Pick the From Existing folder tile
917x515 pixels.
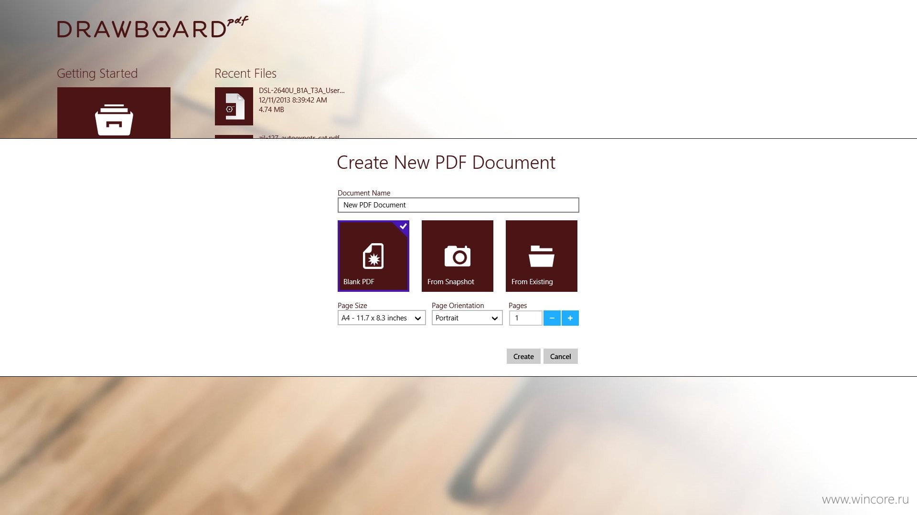[x=541, y=256]
